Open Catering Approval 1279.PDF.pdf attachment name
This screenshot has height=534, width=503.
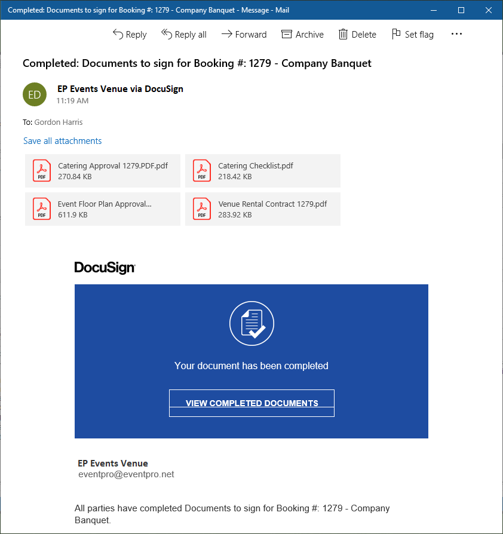(113, 166)
